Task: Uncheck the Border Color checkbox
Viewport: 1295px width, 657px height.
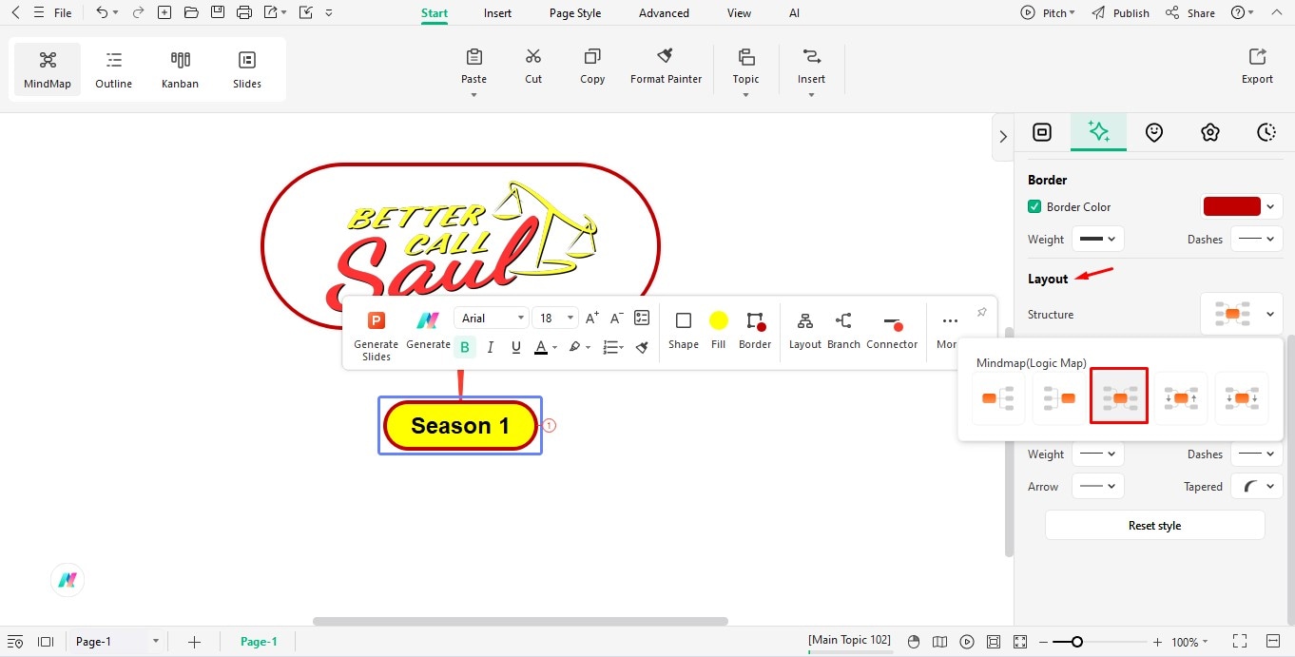Action: (x=1034, y=206)
